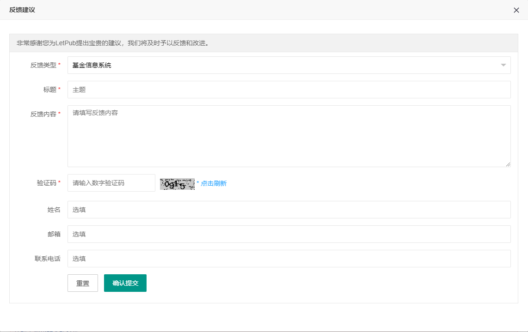
Task: Click the LetPub thank-you notice banner
Action: 264,43
